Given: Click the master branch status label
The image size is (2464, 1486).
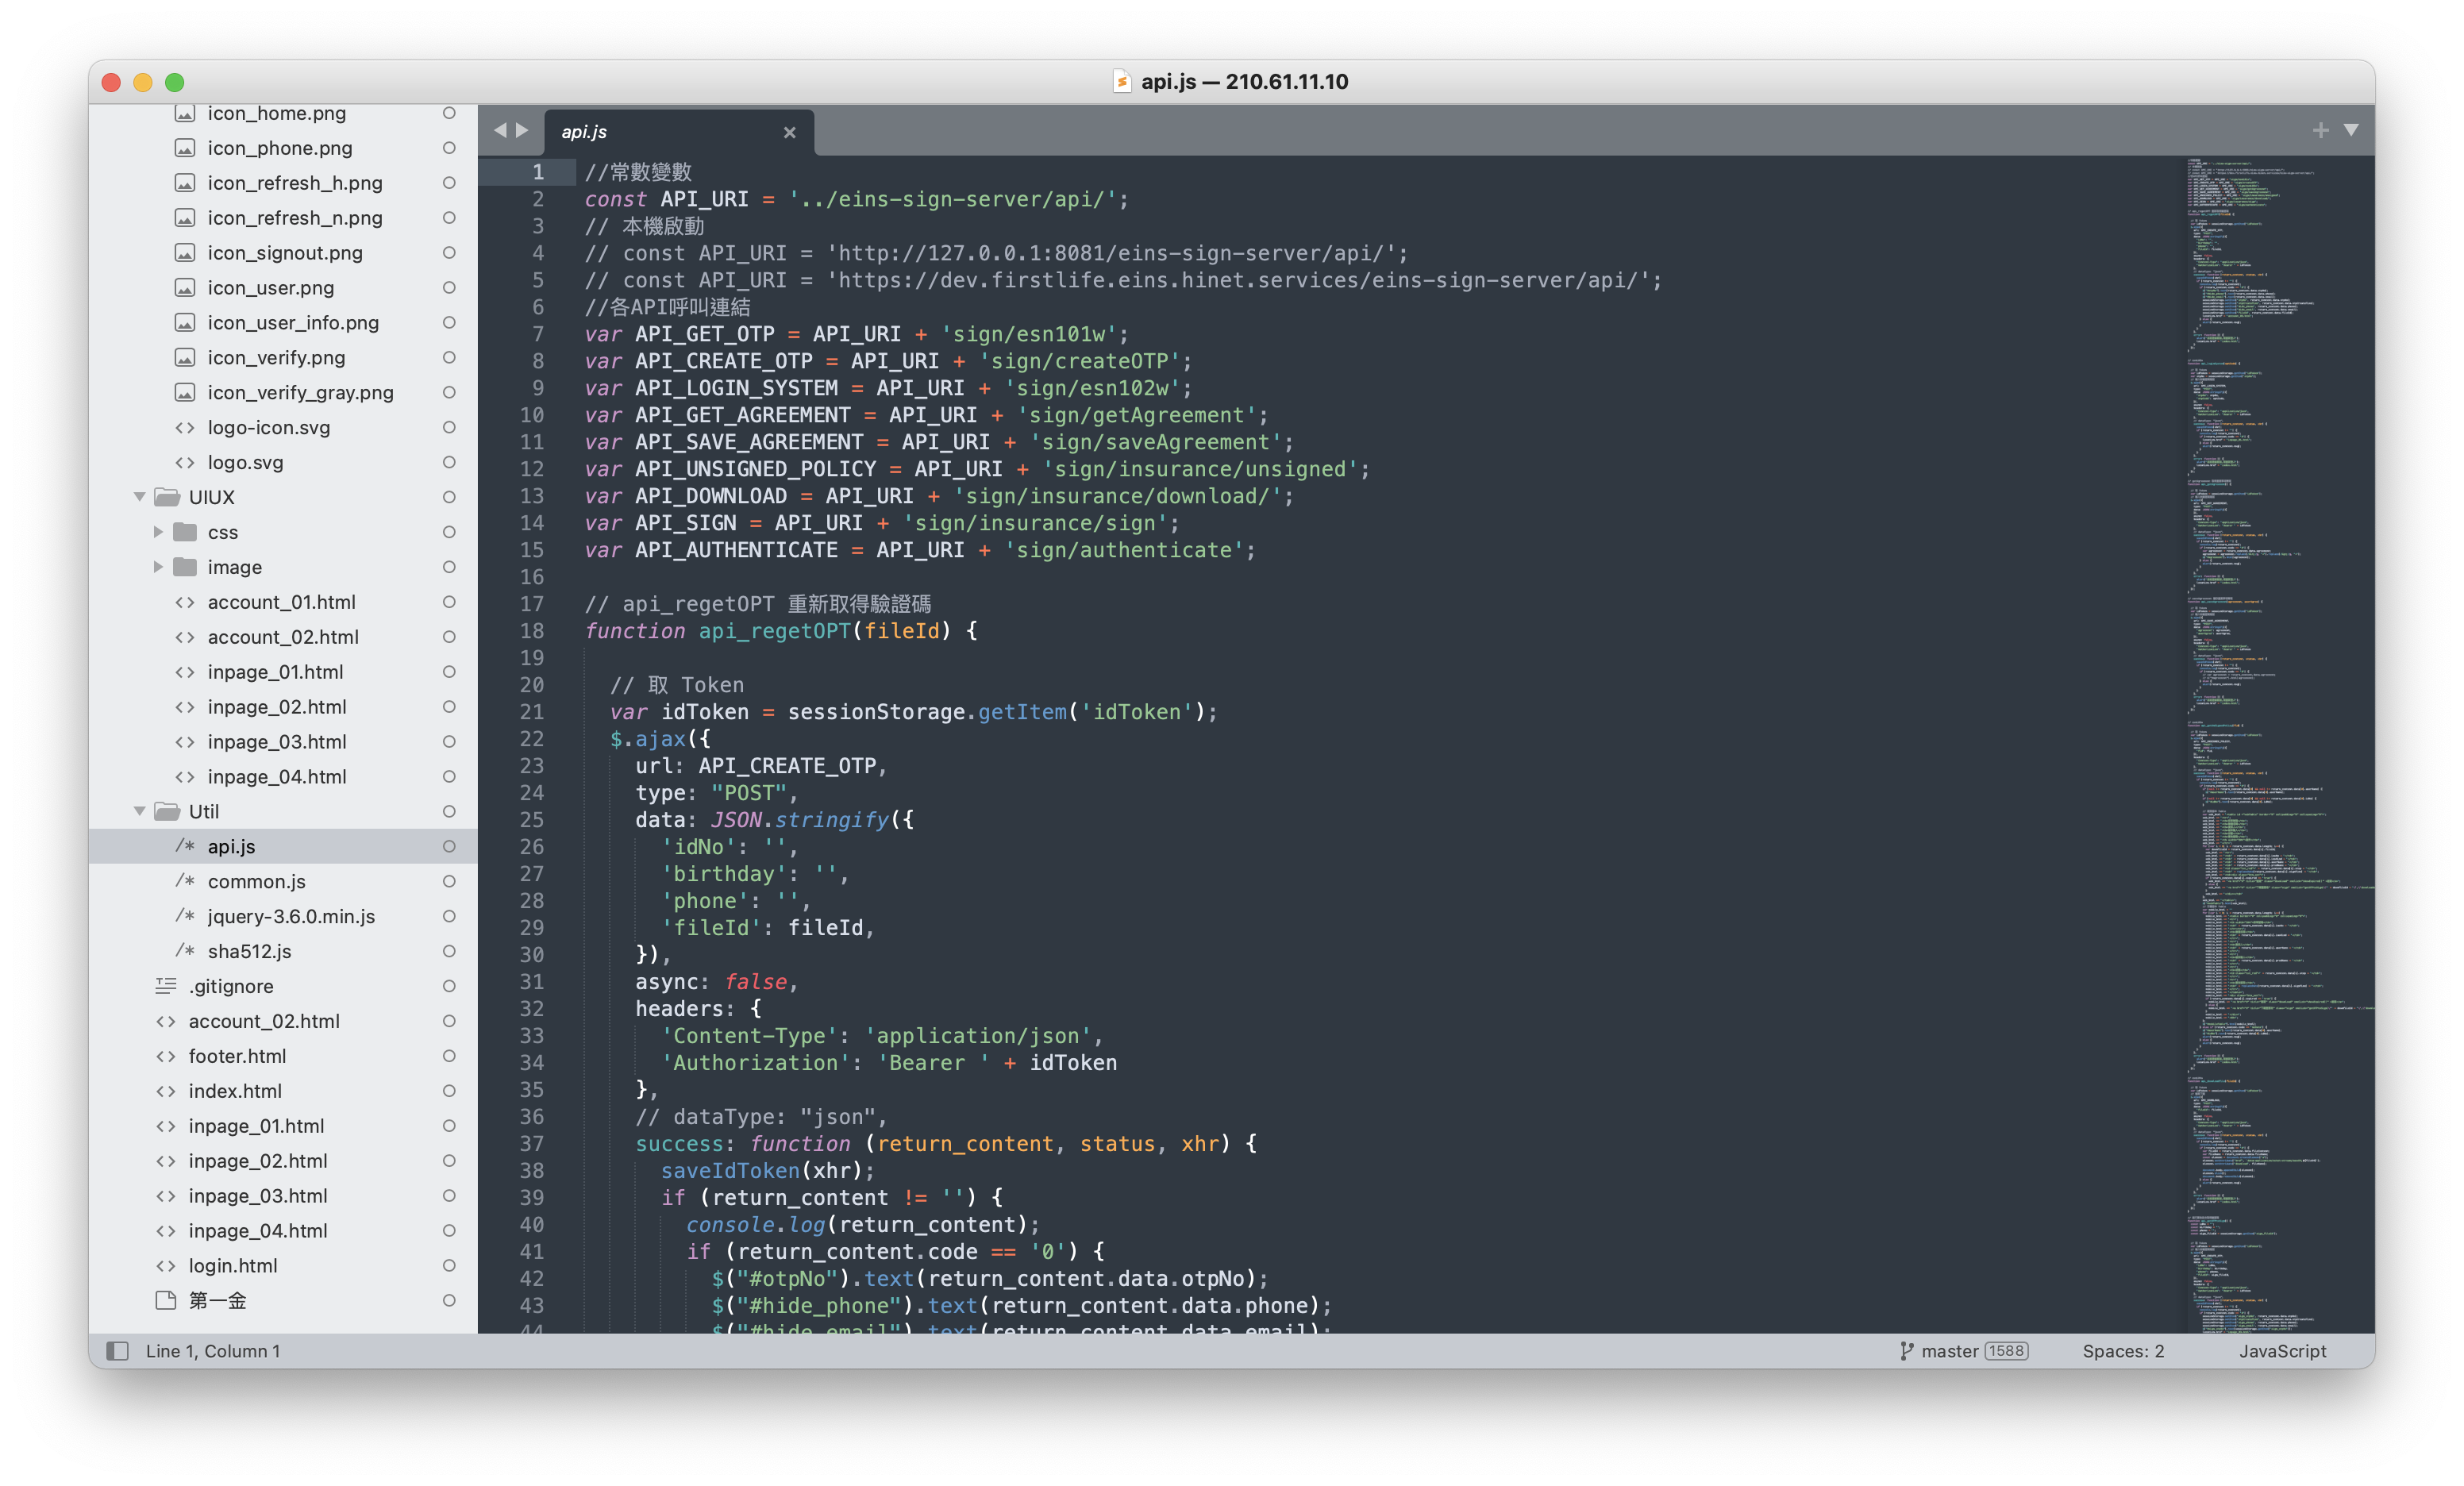Looking at the screenshot, I should tap(1949, 1351).
